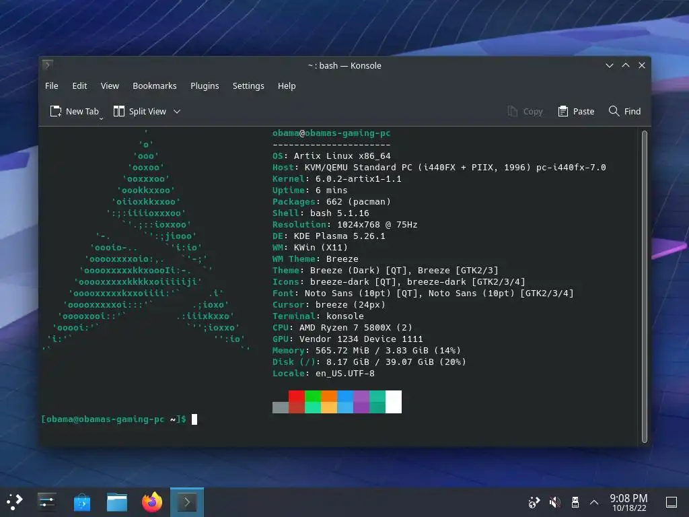Open the KDE application launcher

[x=14, y=502]
